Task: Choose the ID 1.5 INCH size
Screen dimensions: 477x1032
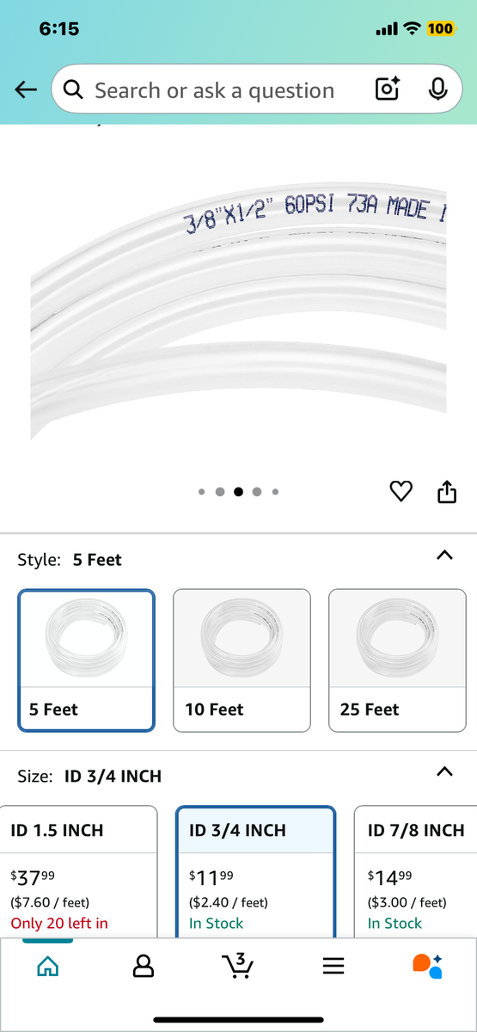Action: pos(79,872)
